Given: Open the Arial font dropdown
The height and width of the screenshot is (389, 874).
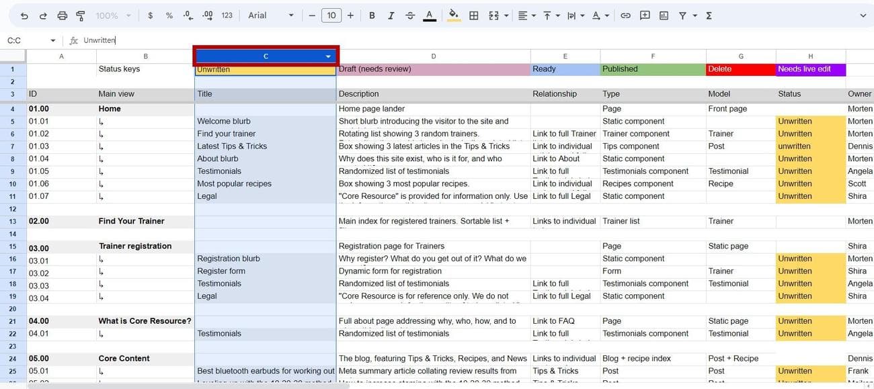Looking at the screenshot, I should (271, 15).
